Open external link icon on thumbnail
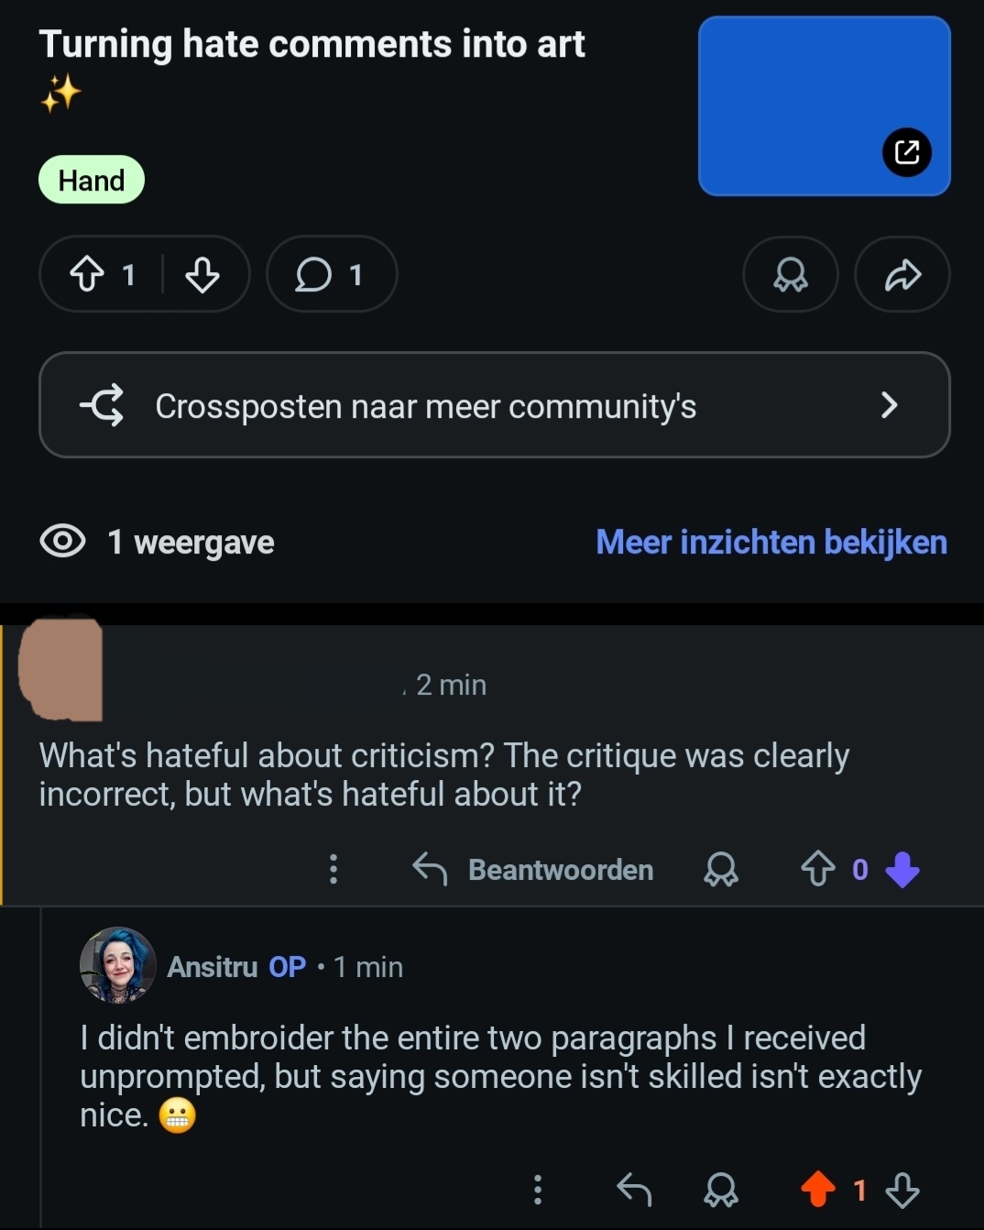984x1230 pixels. (x=906, y=152)
